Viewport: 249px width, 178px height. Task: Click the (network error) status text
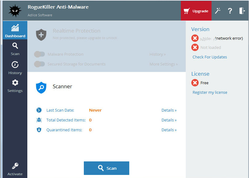pyautogui.click(x=229, y=38)
